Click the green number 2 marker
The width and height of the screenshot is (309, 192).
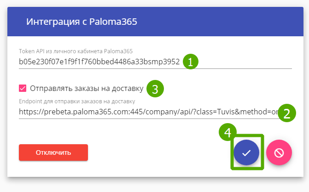[286, 113]
